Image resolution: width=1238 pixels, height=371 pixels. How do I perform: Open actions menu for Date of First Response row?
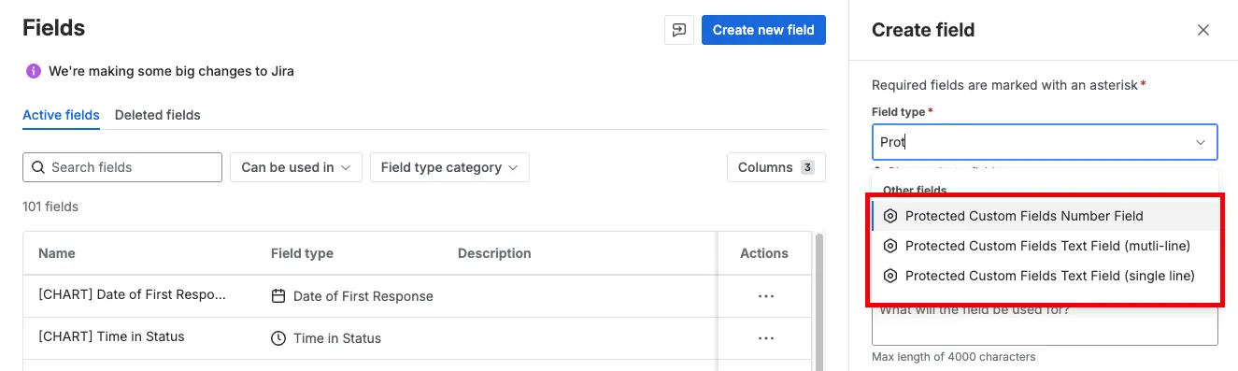point(766,296)
